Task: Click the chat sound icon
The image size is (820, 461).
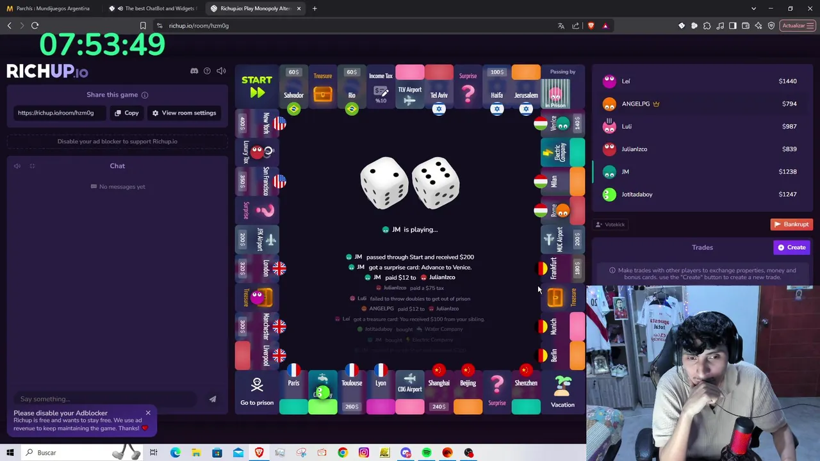Action: [17, 166]
